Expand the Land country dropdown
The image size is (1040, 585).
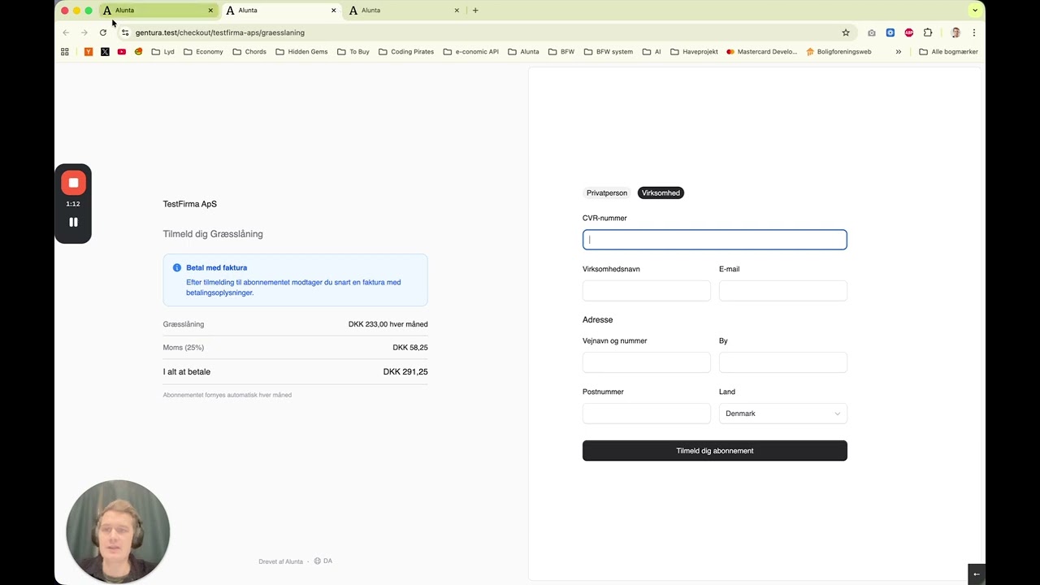[x=782, y=414]
